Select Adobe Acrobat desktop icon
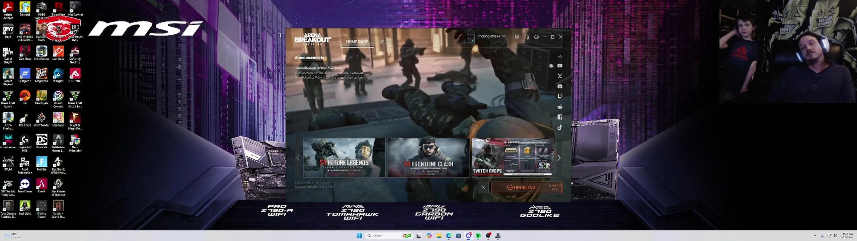857x241 pixels. pos(8,11)
